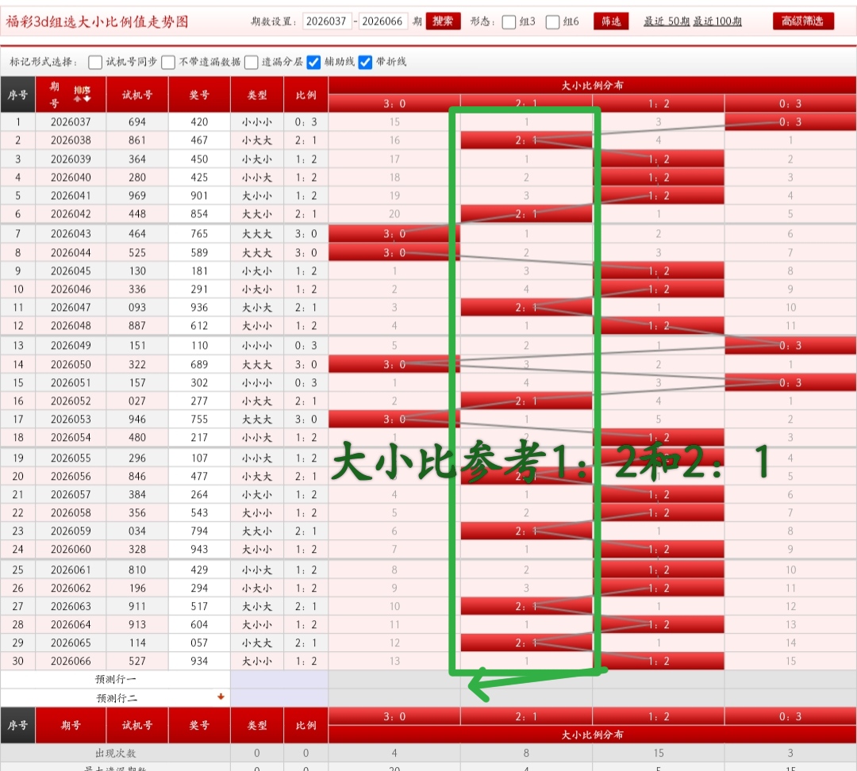Disable the 带折线 toggle
The height and width of the screenshot is (771, 857).
coord(365,61)
